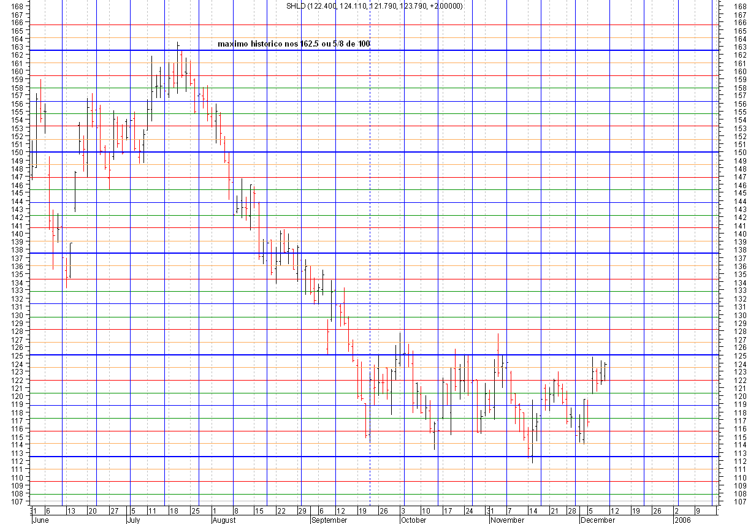The image size is (748, 524).
Task: Click date tick 17 on time axis
Action: (448, 511)
